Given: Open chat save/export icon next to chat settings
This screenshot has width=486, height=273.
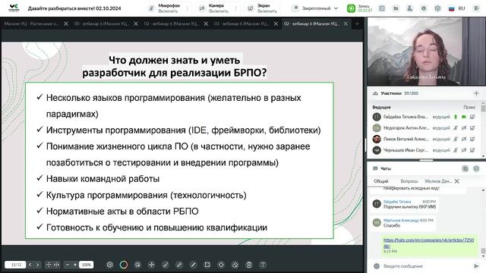Looking at the screenshot, I should click(x=465, y=168).
